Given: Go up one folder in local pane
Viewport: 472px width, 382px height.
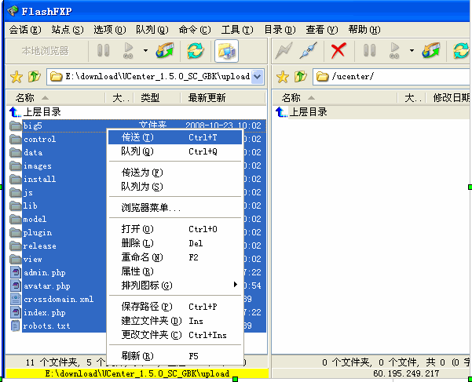Looking at the screenshot, I should 35,77.
